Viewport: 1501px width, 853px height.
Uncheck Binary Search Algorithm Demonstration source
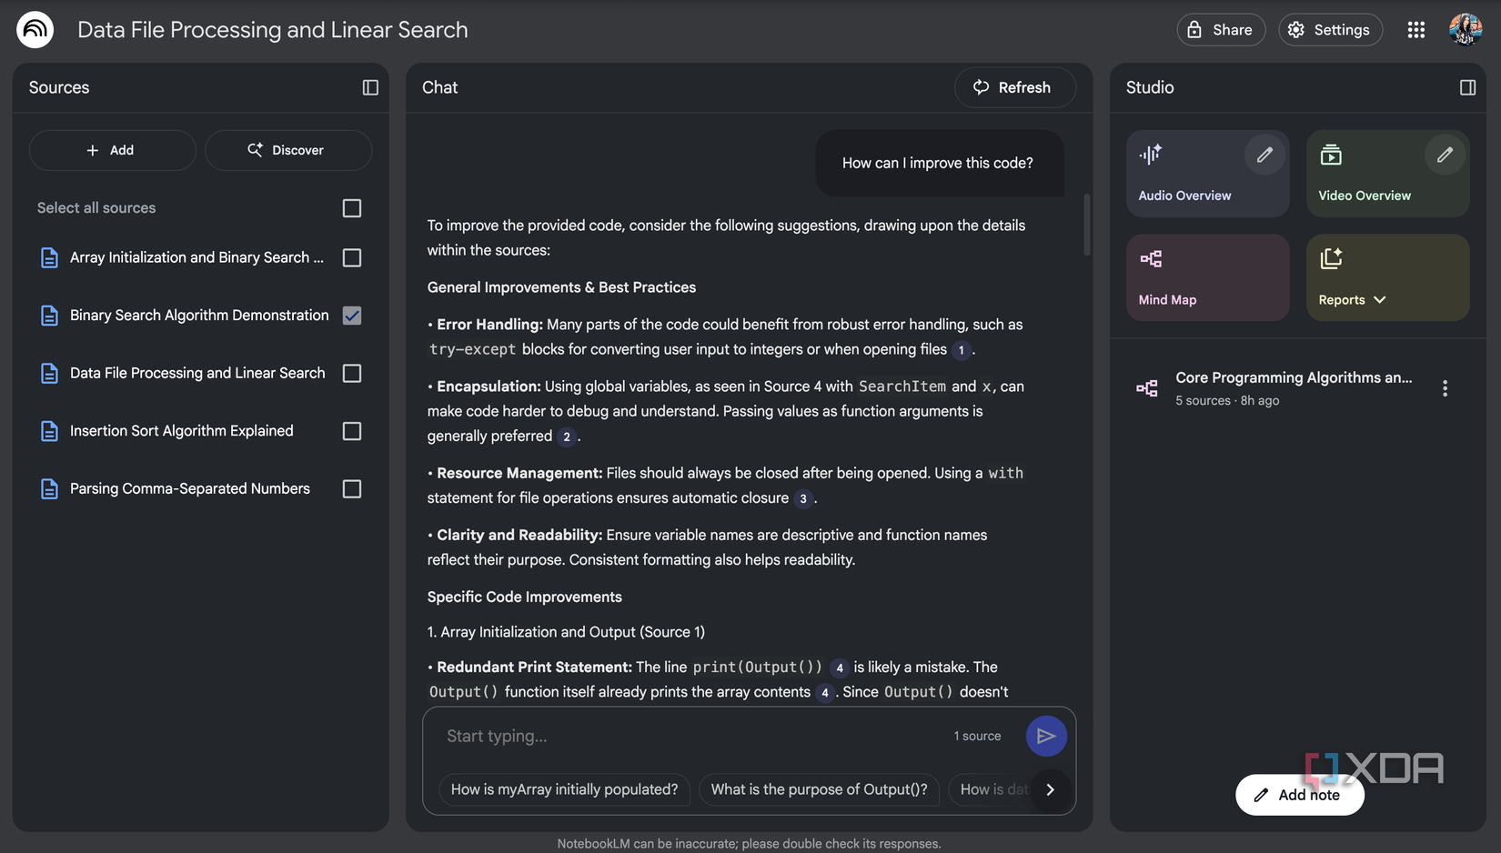pos(352,316)
